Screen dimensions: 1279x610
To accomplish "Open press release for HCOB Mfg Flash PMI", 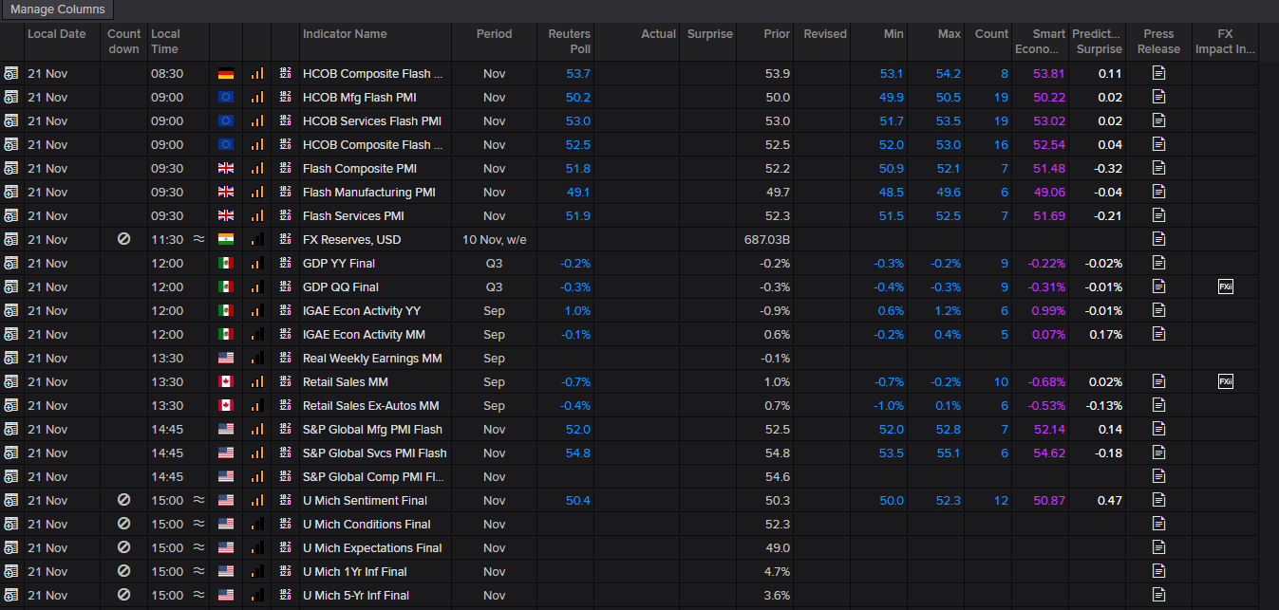I will (x=1158, y=97).
